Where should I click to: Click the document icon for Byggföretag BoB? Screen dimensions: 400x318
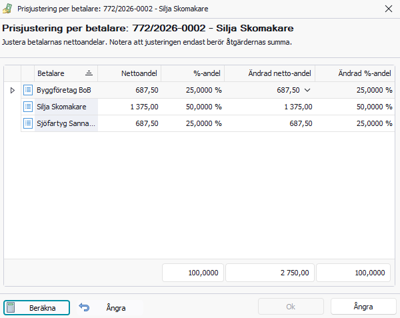[x=28, y=90]
